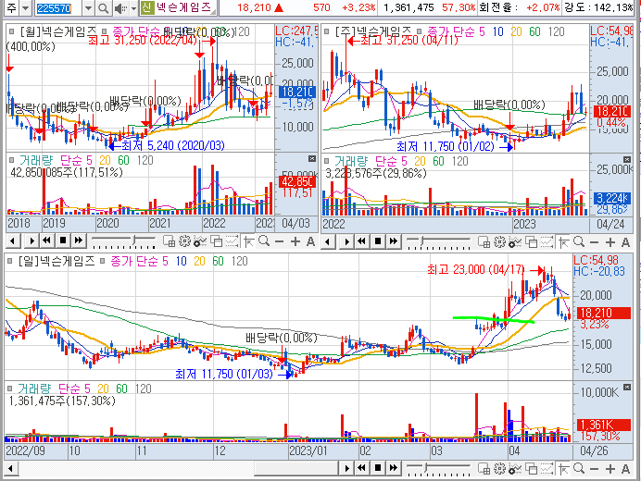Viewport: 641px width, 481px height.
Task: Stop weekly chart playback
Action: (378, 241)
